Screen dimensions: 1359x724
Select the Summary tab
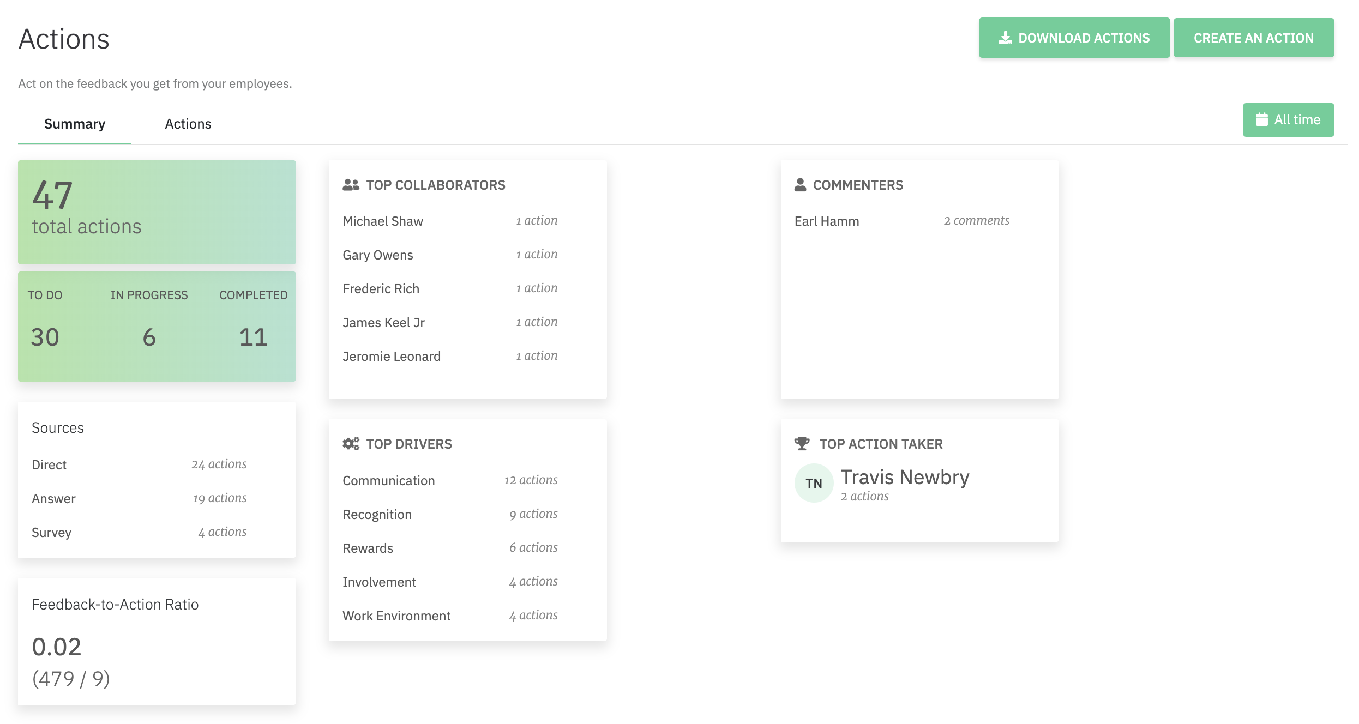click(x=75, y=124)
